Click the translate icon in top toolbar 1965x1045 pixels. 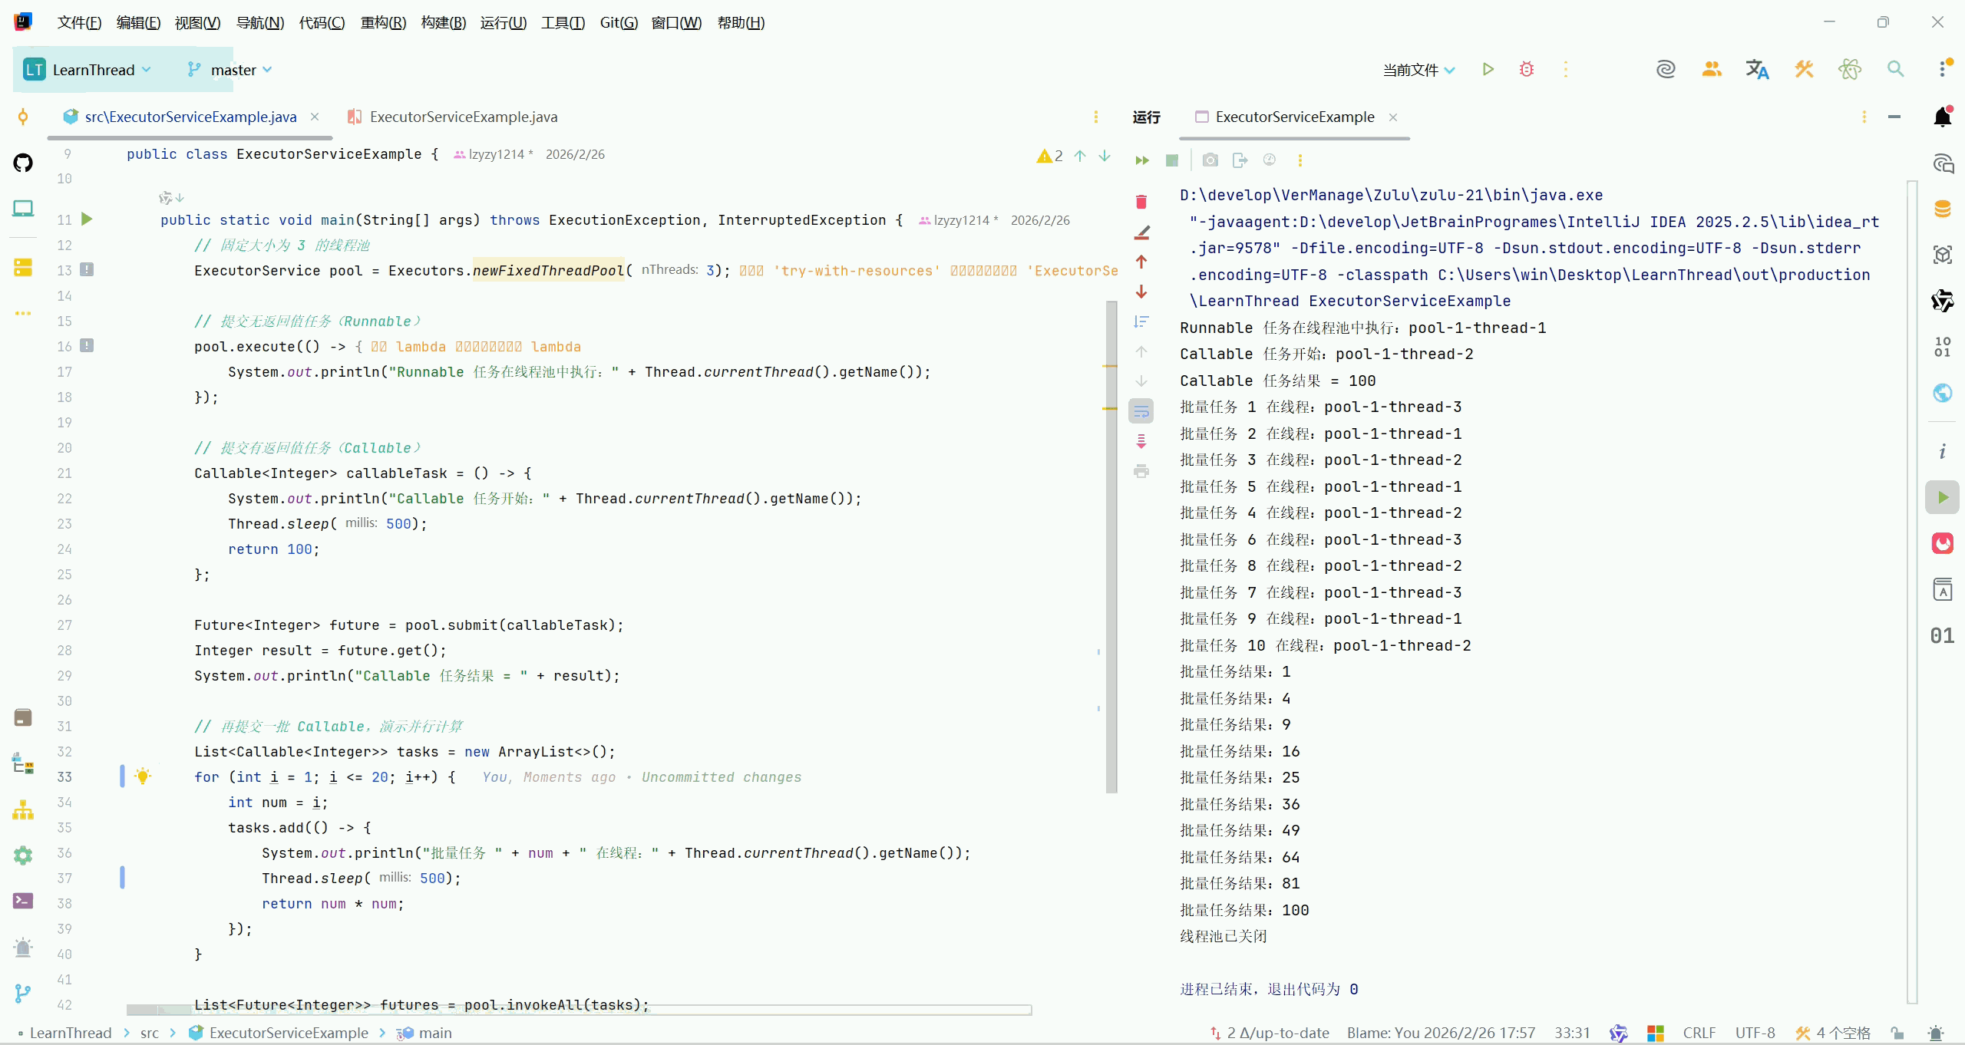(x=1757, y=70)
